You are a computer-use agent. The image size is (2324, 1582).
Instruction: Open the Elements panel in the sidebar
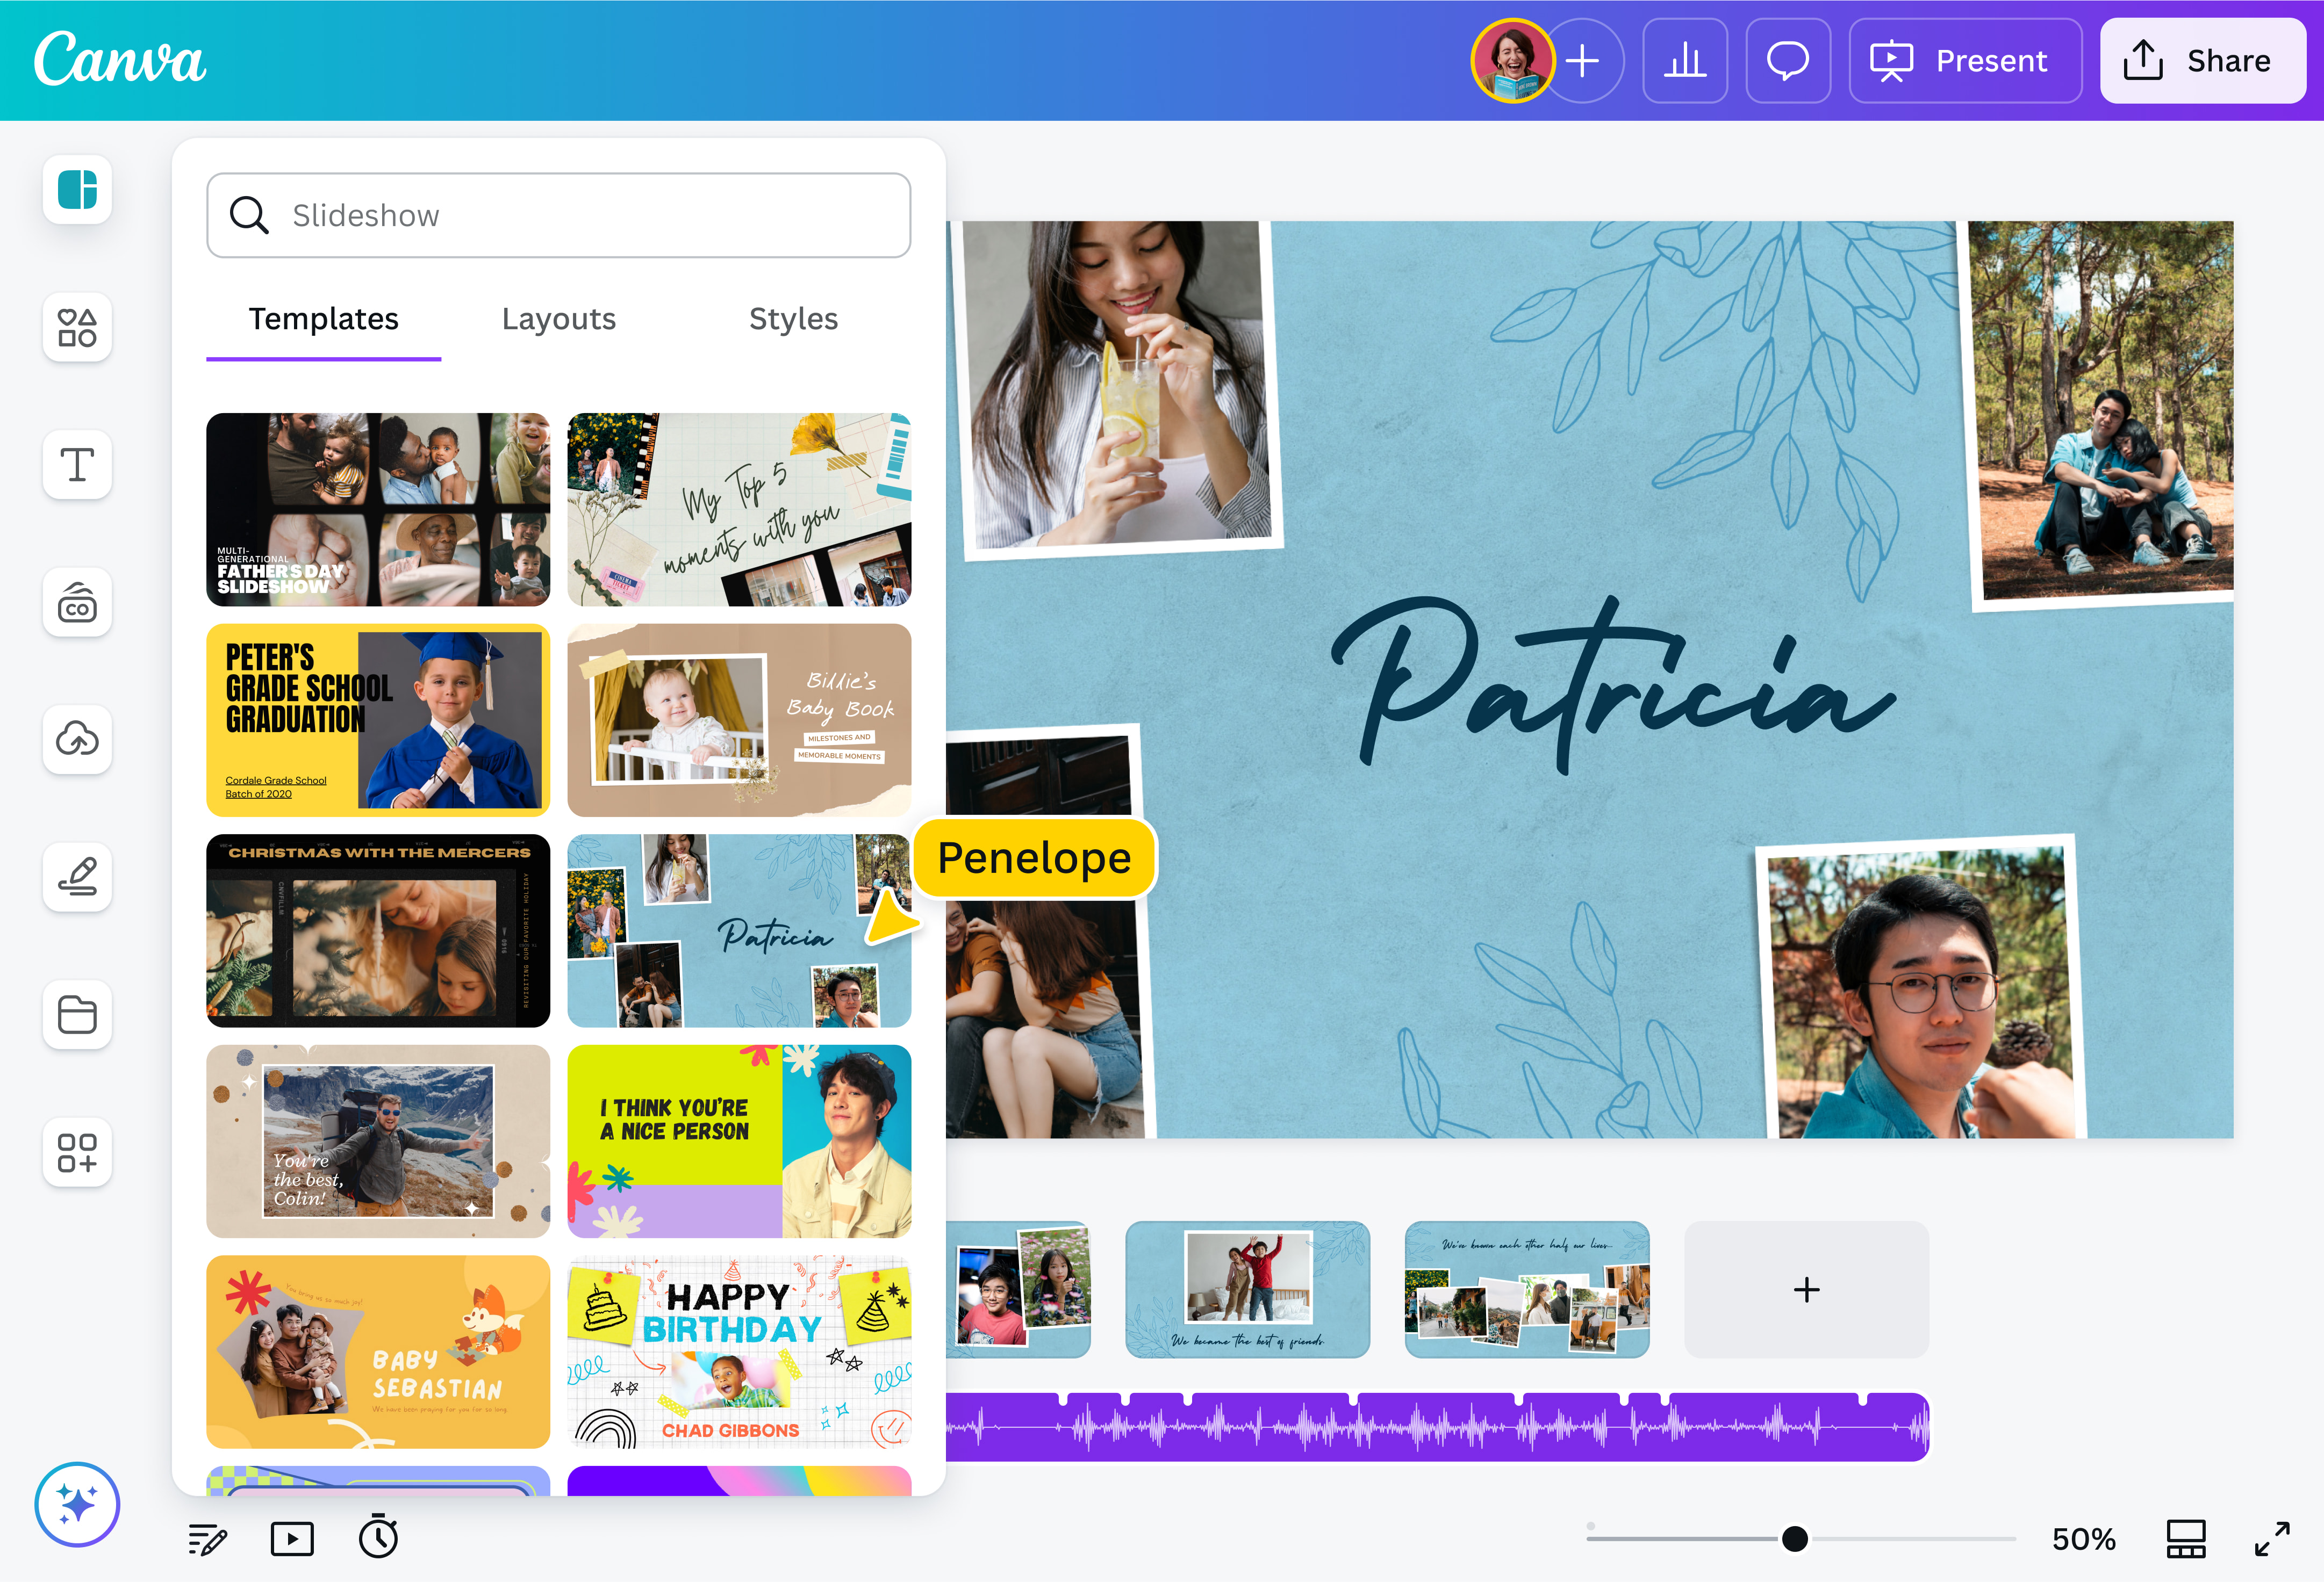click(x=77, y=328)
